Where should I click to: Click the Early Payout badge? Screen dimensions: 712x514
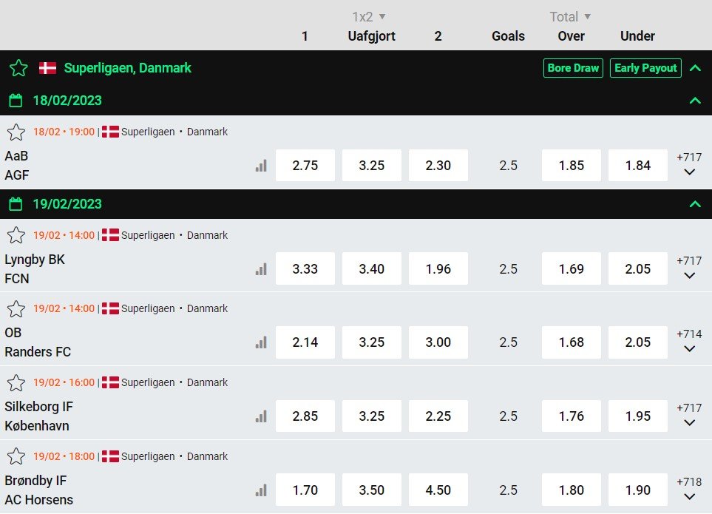[x=645, y=68]
